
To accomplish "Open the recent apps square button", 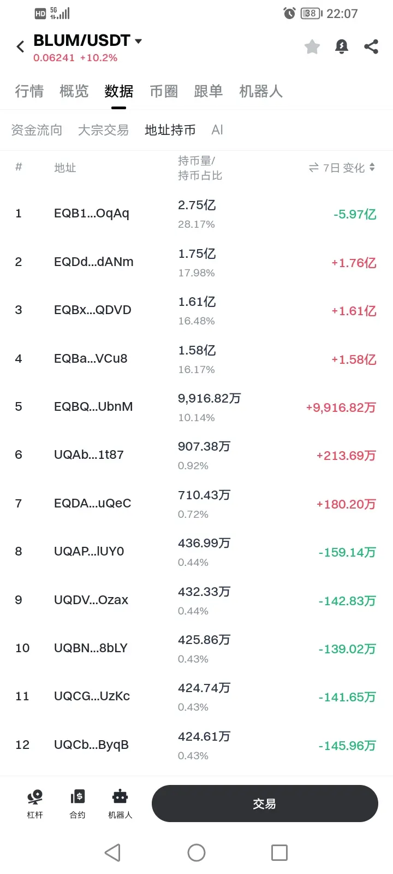I will click(279, 853).
